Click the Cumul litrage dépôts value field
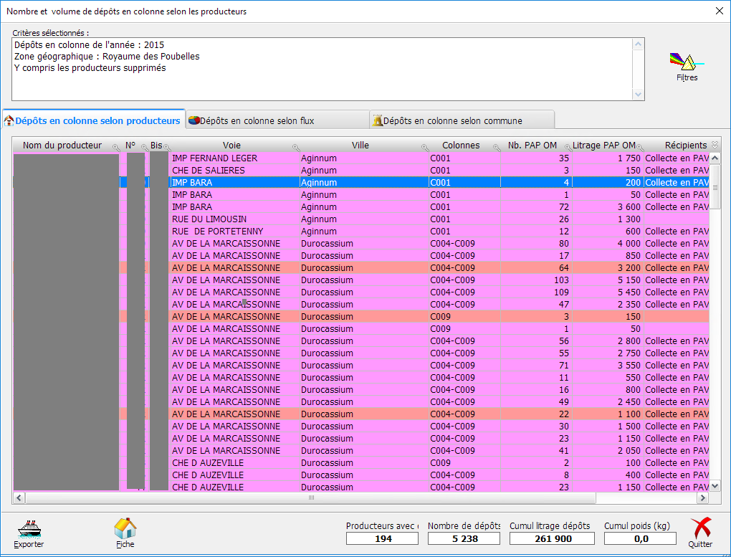The image size is (731, 557). click(x=551, y=538)
